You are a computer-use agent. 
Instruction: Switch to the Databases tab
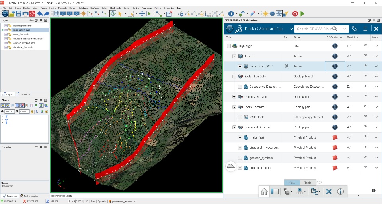point(24,94)
